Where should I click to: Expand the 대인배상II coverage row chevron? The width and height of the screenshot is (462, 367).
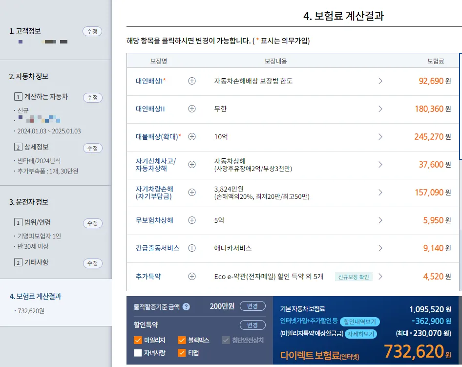(x=380, y=109)
